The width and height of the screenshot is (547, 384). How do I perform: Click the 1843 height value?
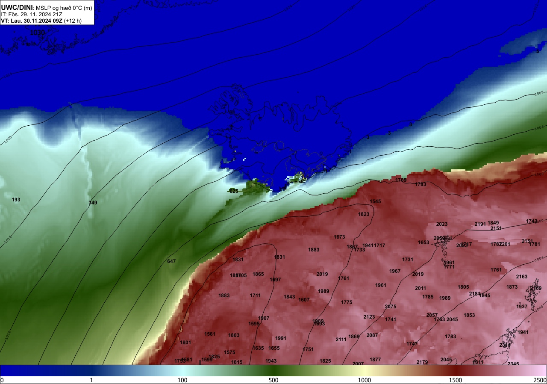[289, 297]
